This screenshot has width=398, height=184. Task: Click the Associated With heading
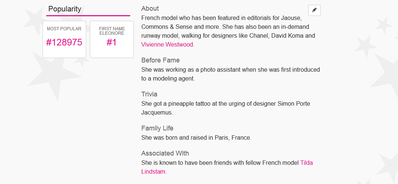[165, 153]
